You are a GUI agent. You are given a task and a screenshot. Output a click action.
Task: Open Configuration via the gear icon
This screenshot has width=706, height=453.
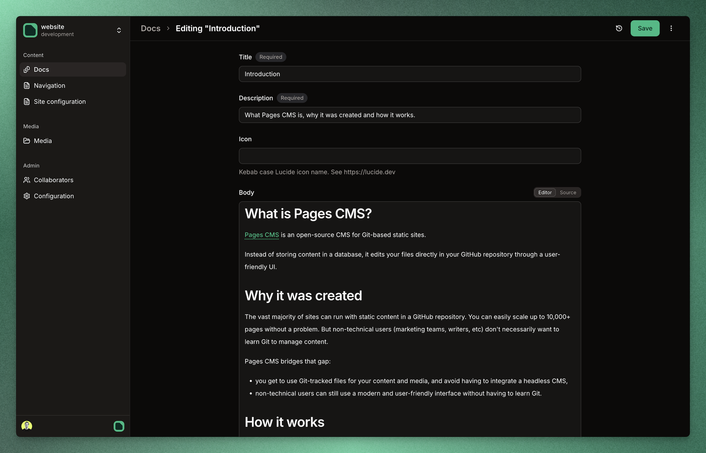tap(27, 196)
